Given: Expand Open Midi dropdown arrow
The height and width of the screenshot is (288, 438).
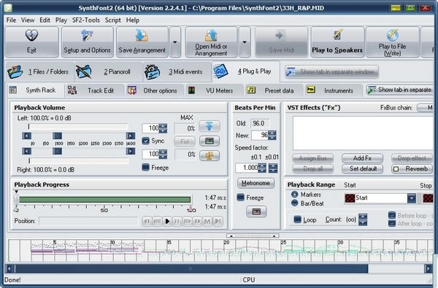Looking at the screenshot, I should 245,42.
